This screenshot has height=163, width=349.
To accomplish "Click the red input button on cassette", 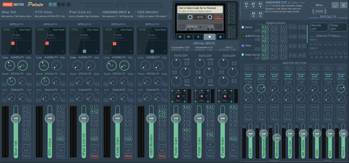I will pyautogui.click(x=218, y=17).
